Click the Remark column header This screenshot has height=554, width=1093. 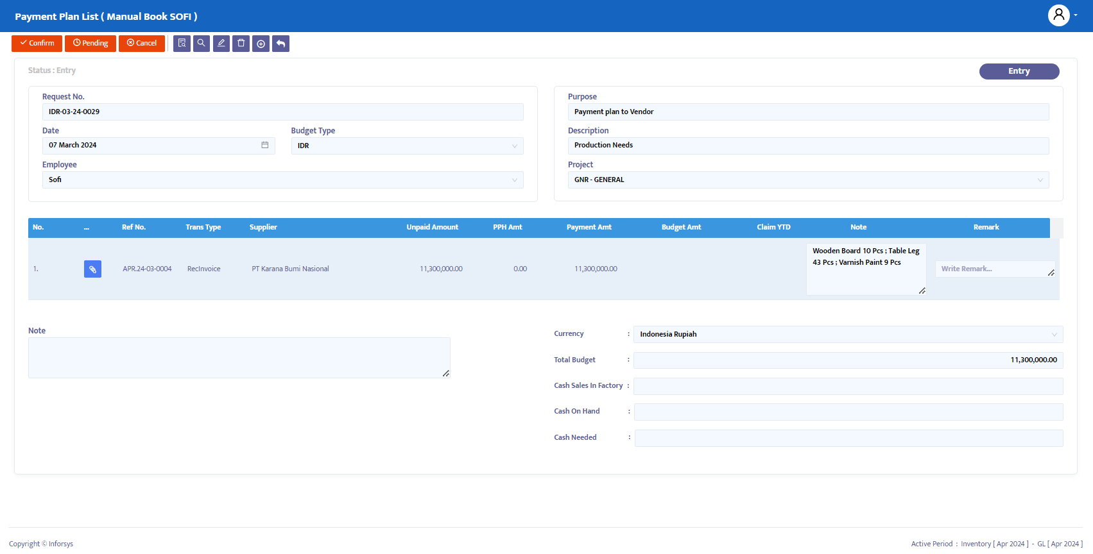click(986, 227)
